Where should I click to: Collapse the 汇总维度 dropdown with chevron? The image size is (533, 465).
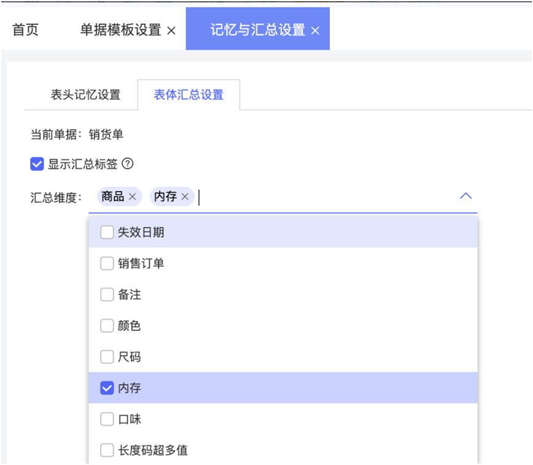point(465,196)
